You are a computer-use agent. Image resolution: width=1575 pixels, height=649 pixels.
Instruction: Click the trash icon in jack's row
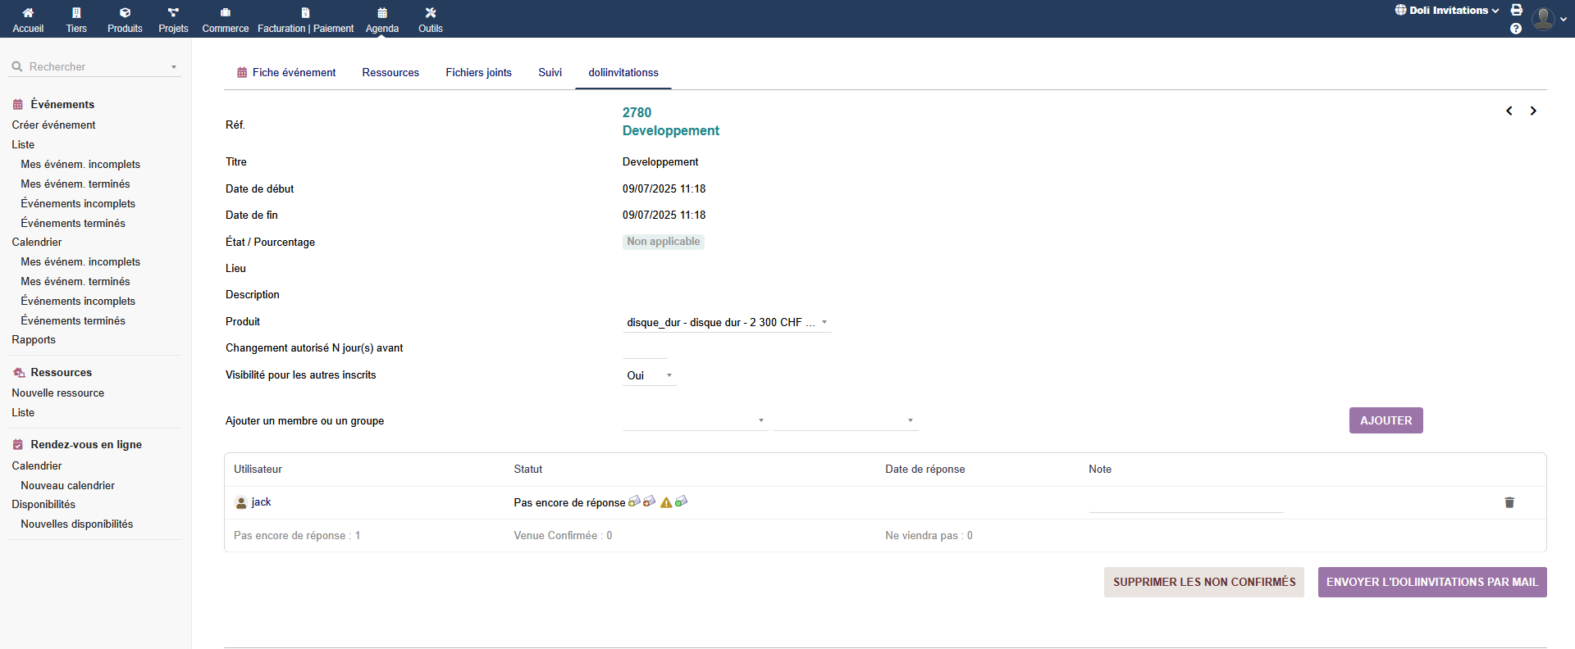click(1509, 502)
